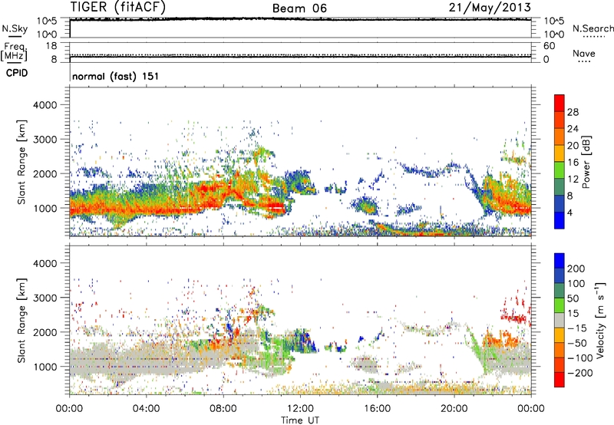Screen dimensions: 614x425
Task: Click the Time UT axis title
Action: coord(300,420)
